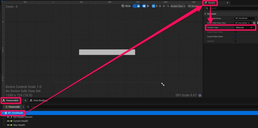258x128 pixels.
Task: Select the gray progress bar widget on canvas
Action: [x=107, y=52]
